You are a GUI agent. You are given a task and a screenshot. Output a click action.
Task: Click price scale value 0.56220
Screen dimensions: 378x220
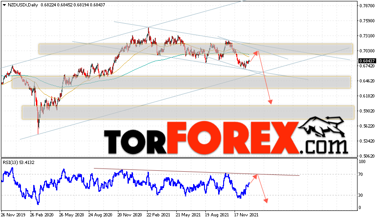point(367,126)
